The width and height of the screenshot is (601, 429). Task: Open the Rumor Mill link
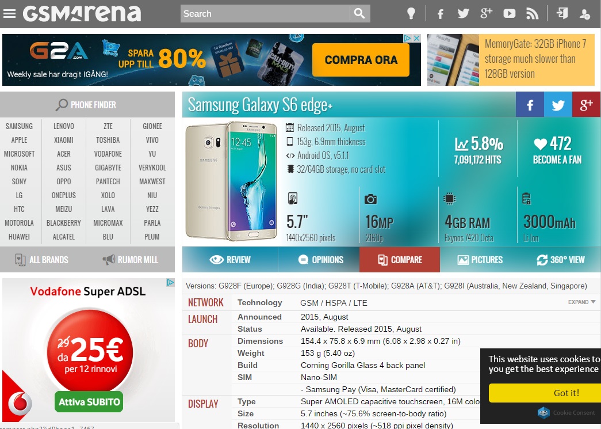coord(131,260)
